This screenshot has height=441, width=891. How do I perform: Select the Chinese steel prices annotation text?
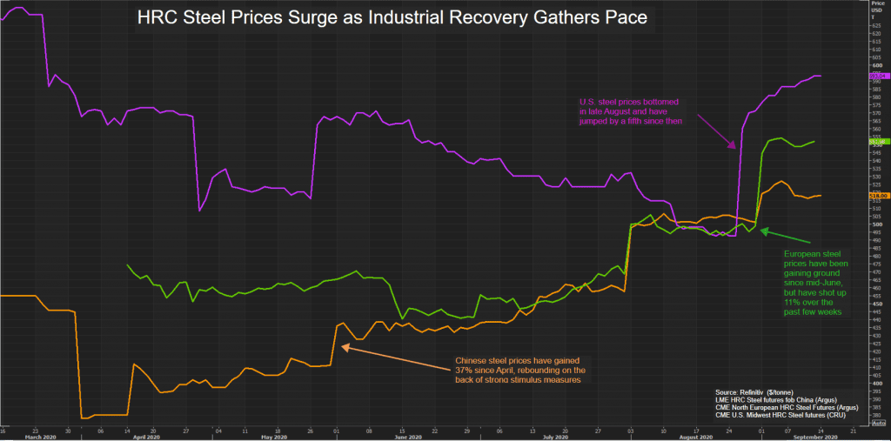point(521,370)
